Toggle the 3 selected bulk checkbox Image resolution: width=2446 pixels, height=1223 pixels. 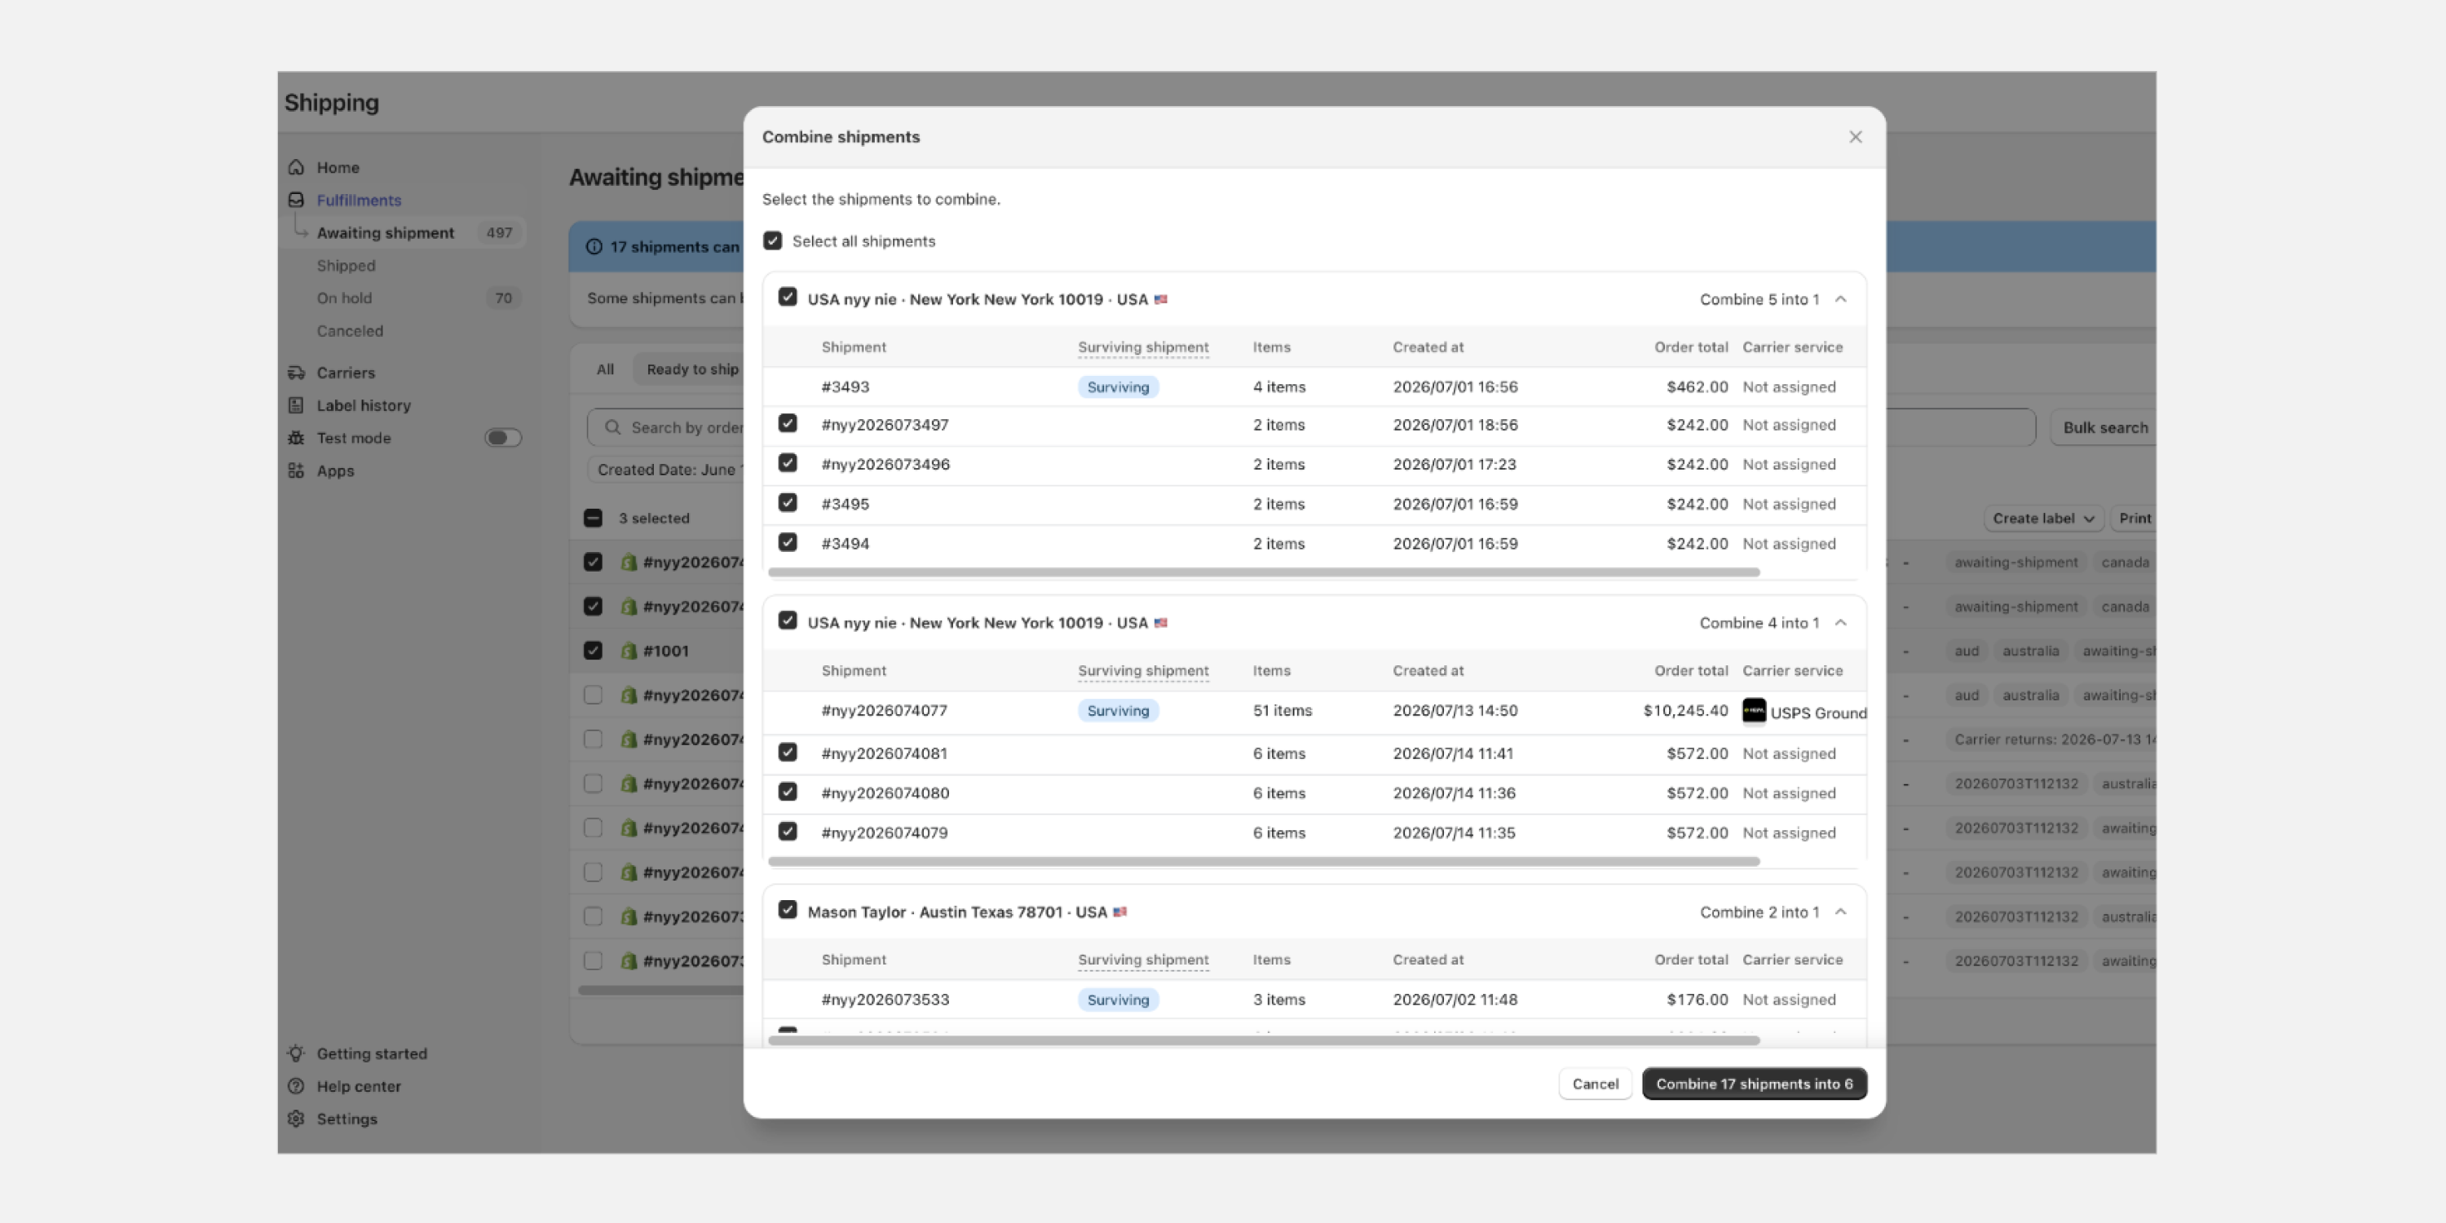coord(593,519)
